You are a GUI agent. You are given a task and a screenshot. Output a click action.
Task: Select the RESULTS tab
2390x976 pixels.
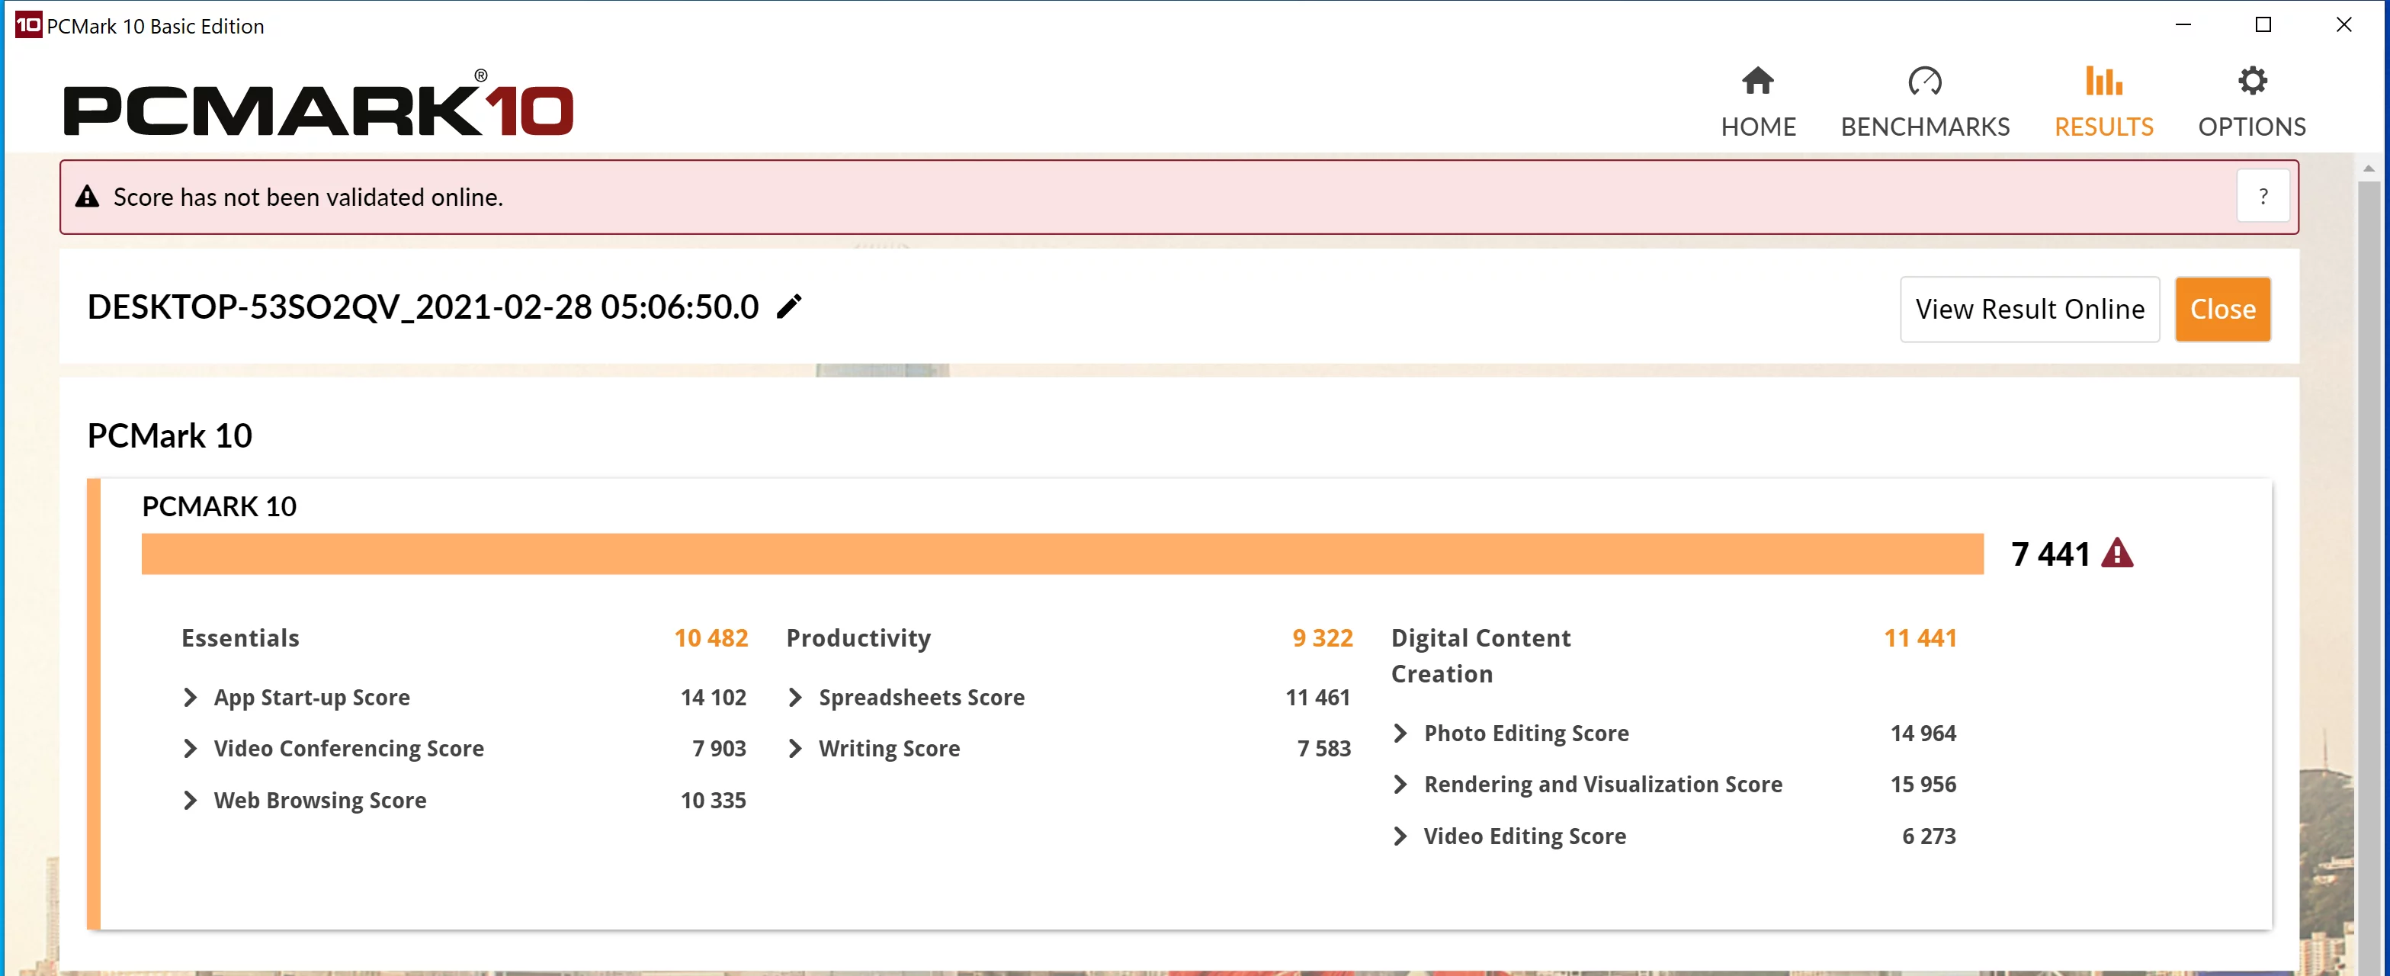2103,102
